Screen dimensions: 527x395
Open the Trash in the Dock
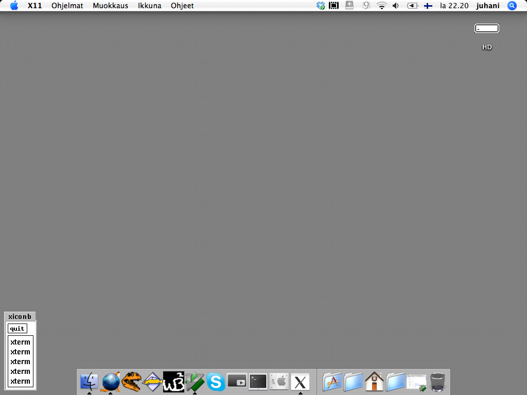437,382
